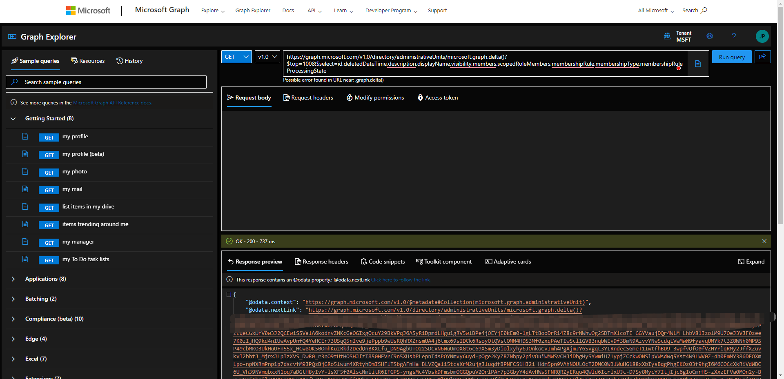Open docs icon for my manager query
Image resolution: width=784 pixels, height=379 pixels.
(x=25, y=242)
